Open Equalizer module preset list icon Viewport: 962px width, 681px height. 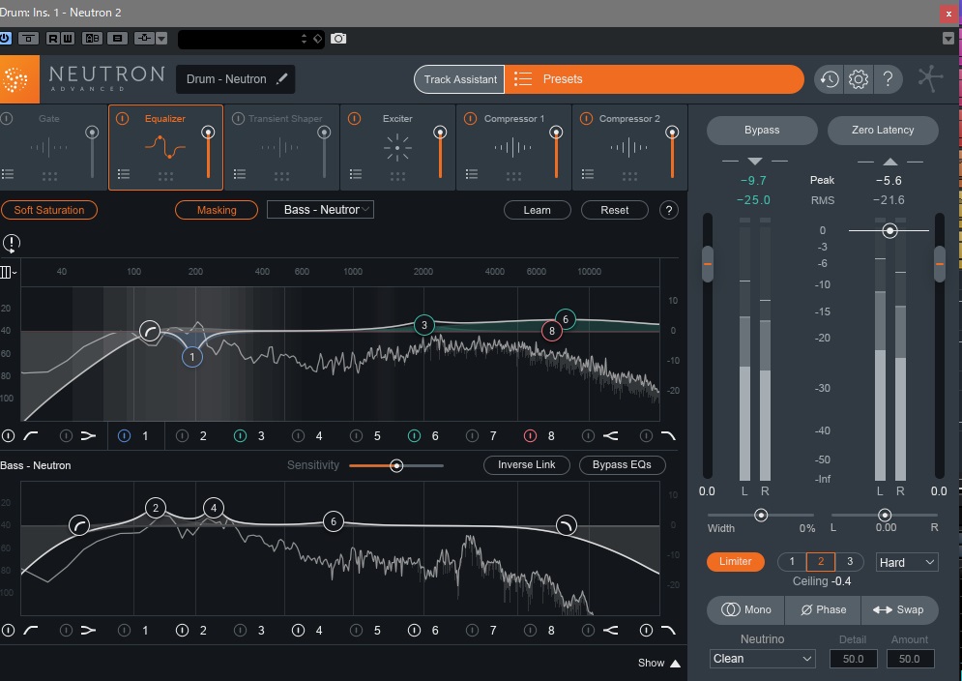(x=124, y=174)
